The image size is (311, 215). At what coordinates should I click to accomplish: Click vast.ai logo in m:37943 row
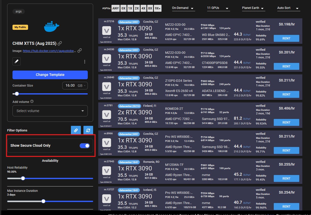point(107,171)
